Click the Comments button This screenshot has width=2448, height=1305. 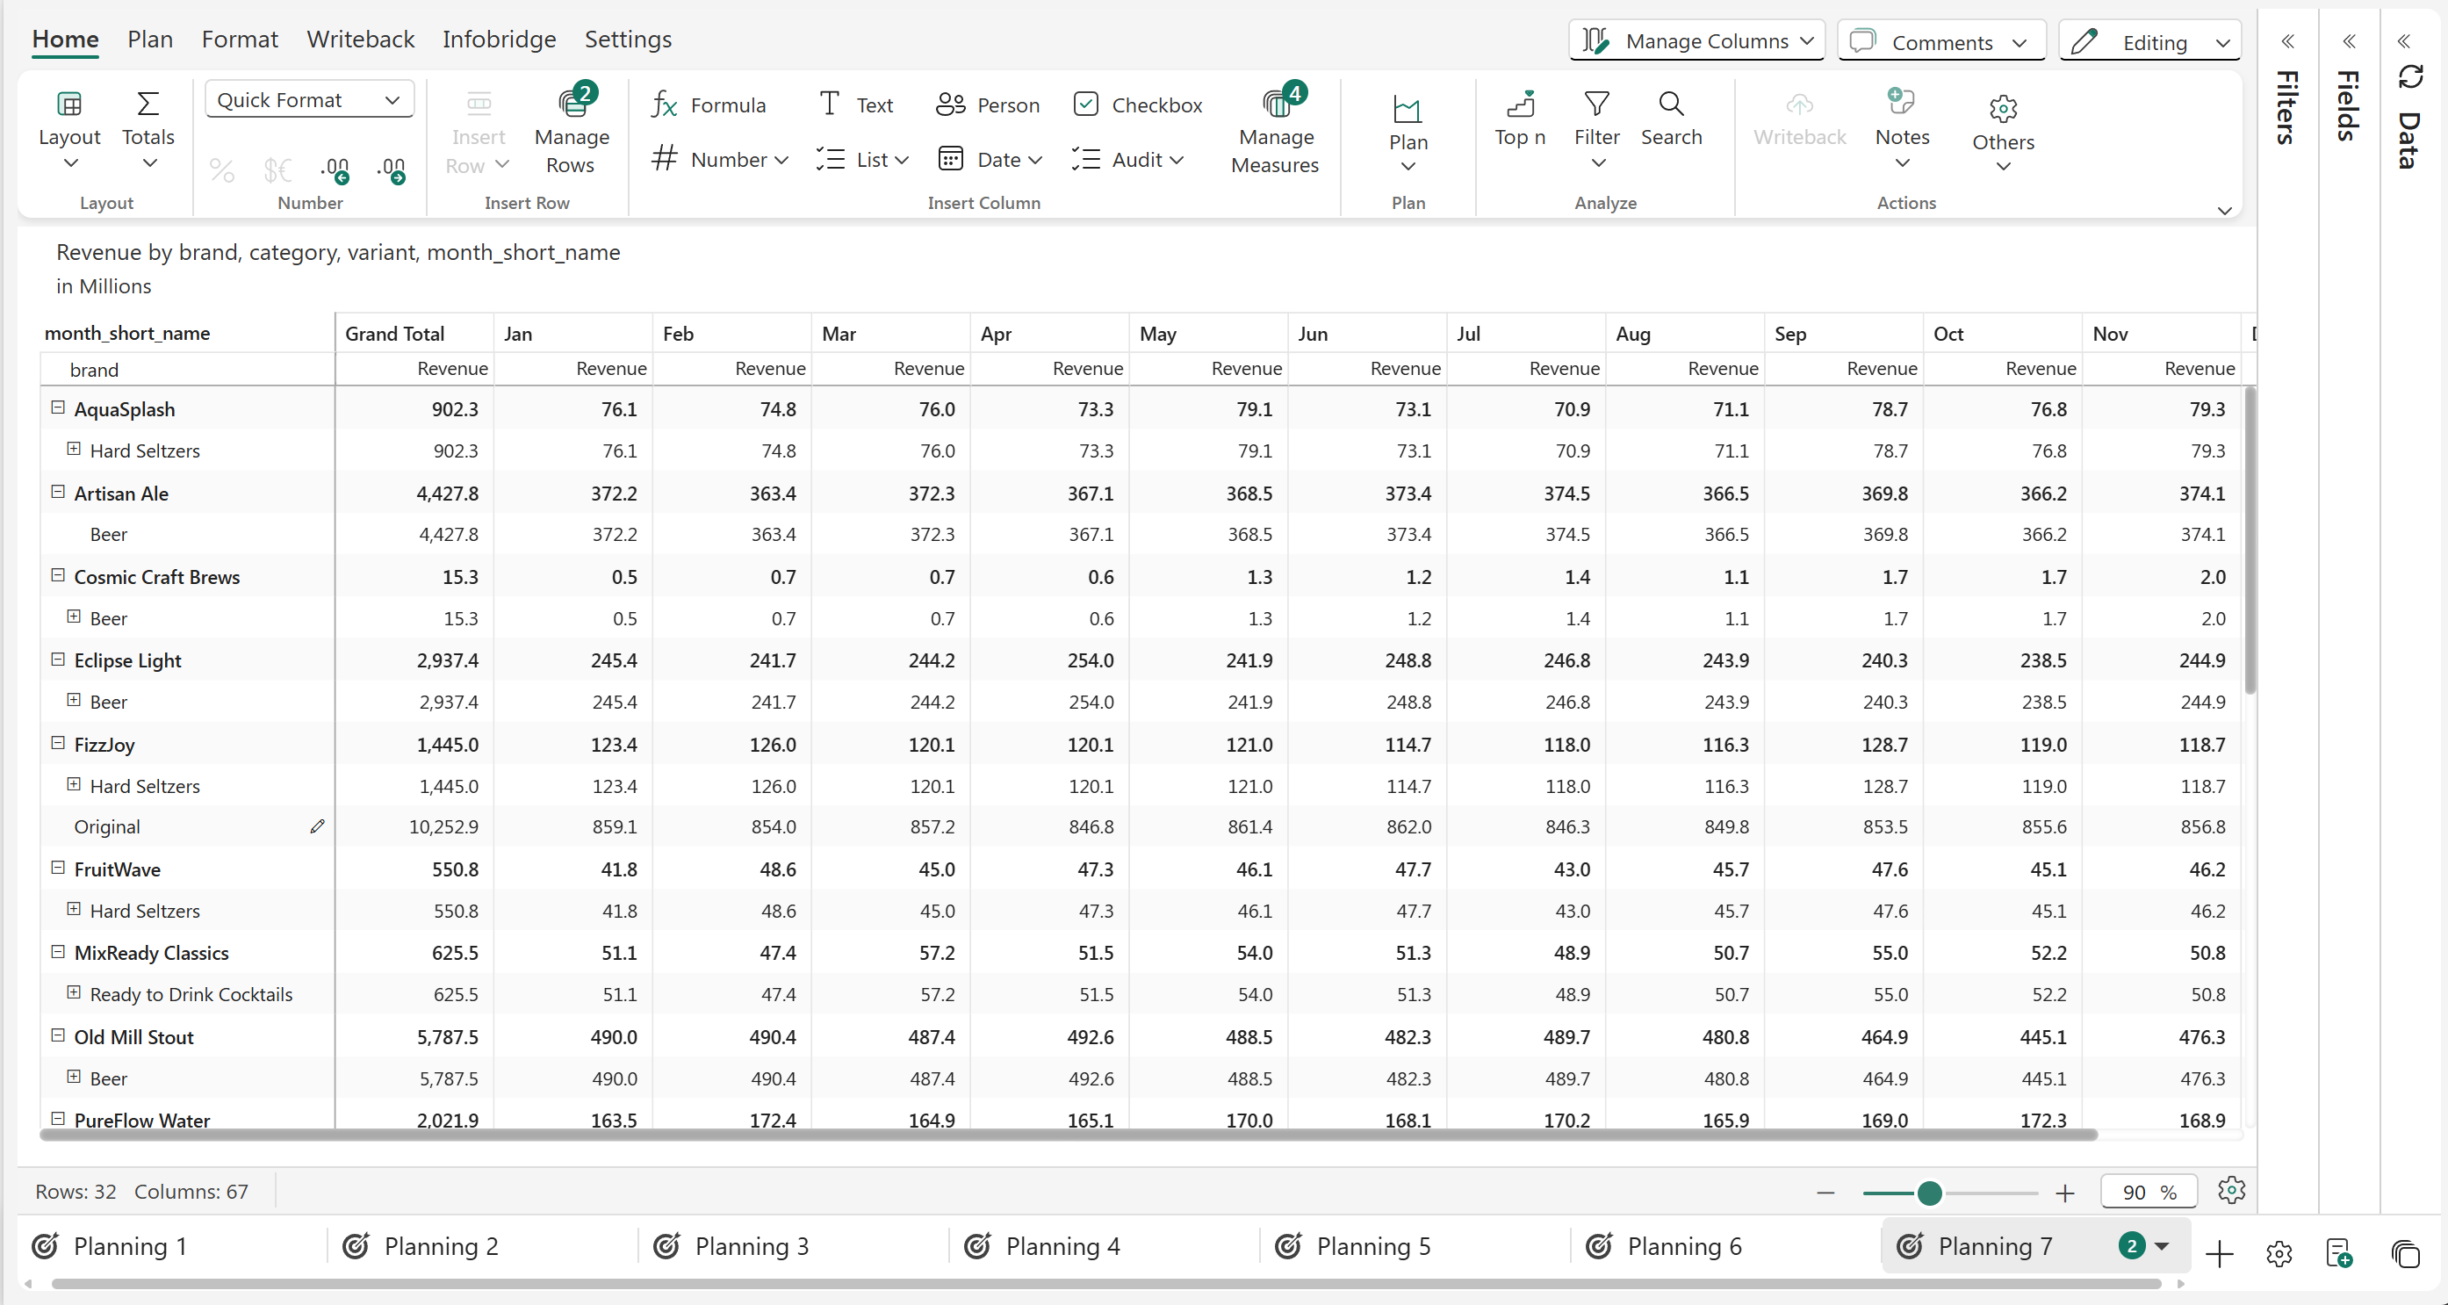1940,42
